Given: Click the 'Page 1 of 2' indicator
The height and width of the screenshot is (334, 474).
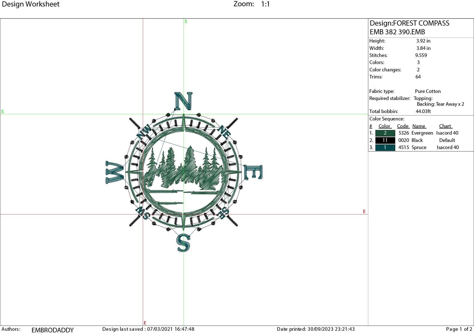Looking at the screenshot, I should [459, 329].
